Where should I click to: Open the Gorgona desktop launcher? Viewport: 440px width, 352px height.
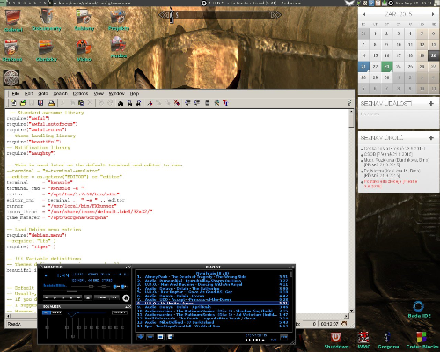[x=387, y=341]
